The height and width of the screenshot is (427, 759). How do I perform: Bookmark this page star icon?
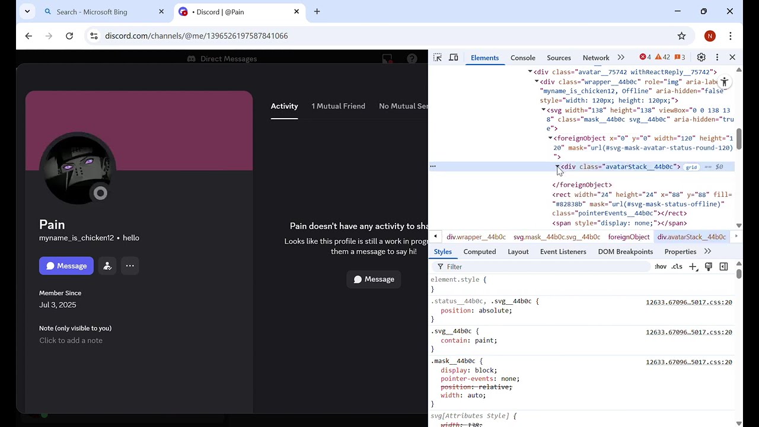tap(682, 36)
